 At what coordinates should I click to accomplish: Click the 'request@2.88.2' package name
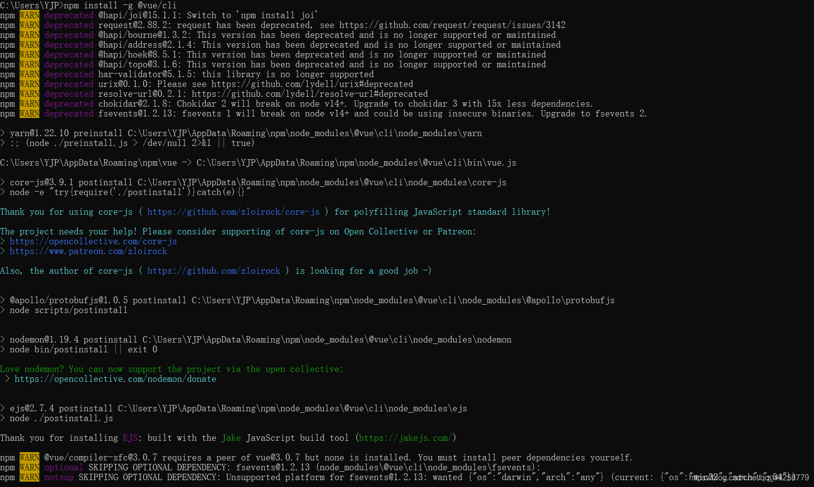[135, 25]
